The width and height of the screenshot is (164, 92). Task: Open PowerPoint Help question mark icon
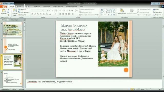(163, 6)
